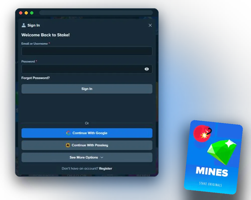Click the green maximize window dot

[32, 13]
